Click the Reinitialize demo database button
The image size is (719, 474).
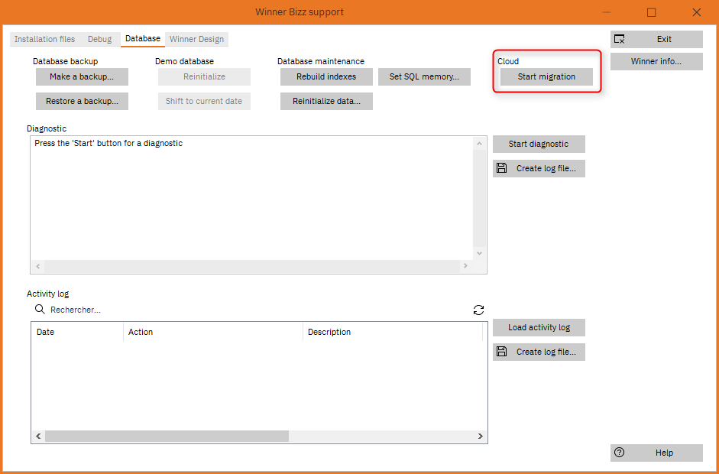point(205,76)
